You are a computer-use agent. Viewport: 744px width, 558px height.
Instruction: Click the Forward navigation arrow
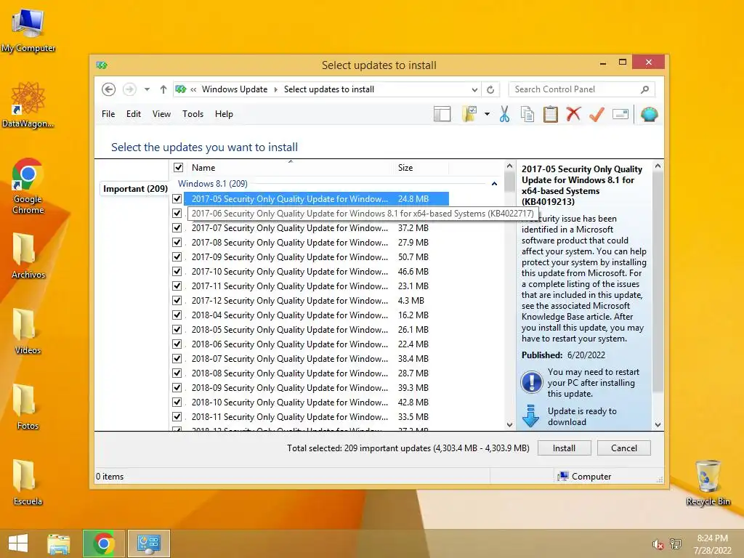129,89
